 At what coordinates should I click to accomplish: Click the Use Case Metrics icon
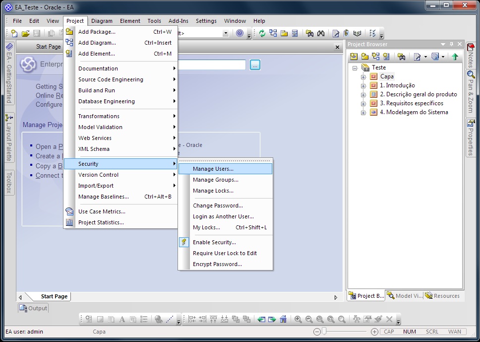click(69, 211)
